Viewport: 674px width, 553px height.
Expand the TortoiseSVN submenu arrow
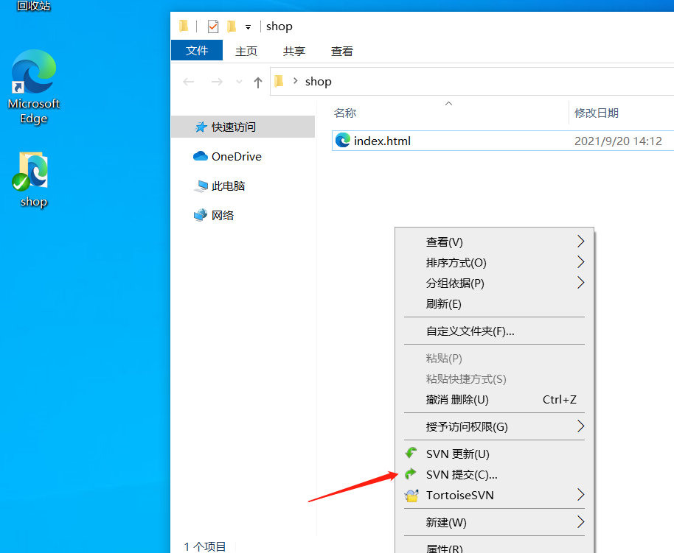click(581, 495)
